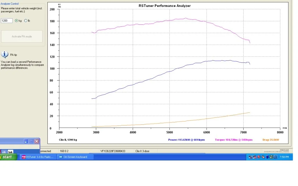Click the music note tray icon
298x186 pixels.
(x=271, y=157)
